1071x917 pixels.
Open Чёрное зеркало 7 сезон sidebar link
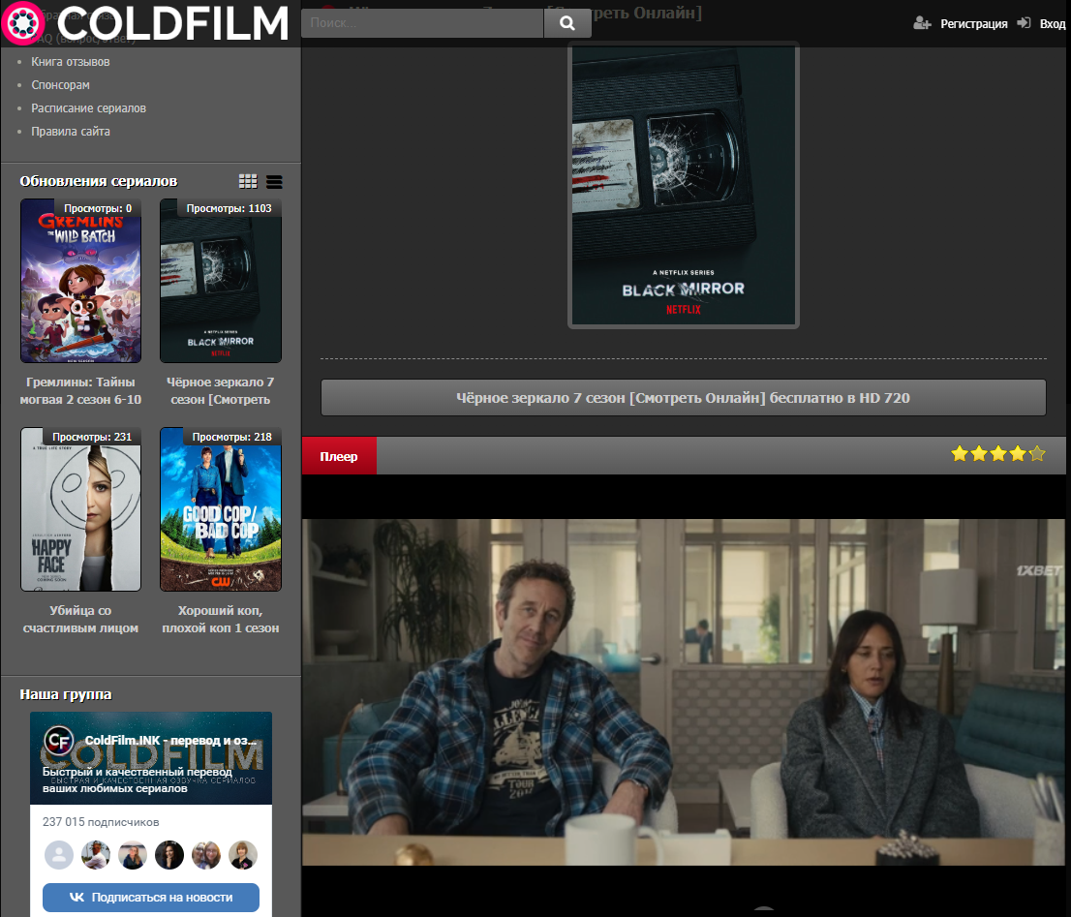pos(221,390)
